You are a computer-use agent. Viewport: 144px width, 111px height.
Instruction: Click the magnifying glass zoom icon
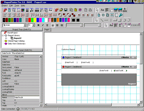(14, 10)
